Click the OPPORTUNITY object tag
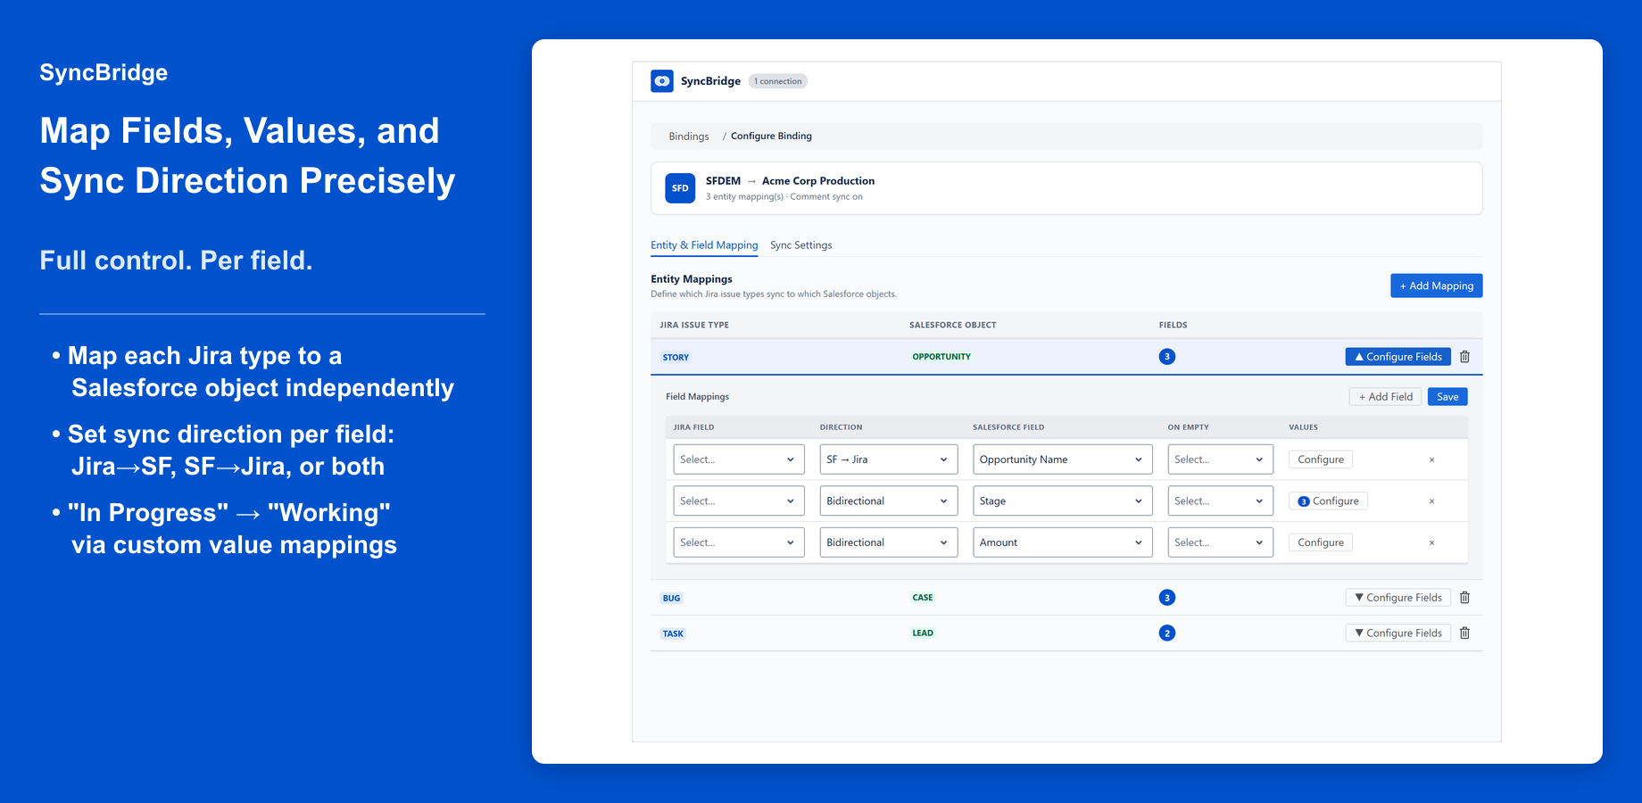This screenshot has height=803, width=1642. 941,357
